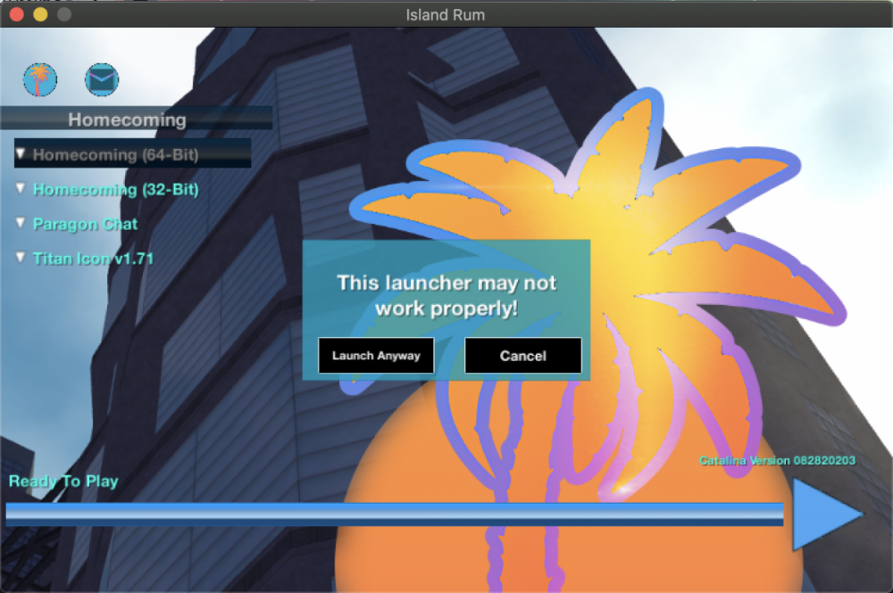Click the Catalina Version label
893x593 pixels.
point(777,461)
